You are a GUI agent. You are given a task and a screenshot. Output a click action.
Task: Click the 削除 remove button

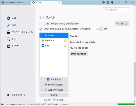[x=54, y=95]
